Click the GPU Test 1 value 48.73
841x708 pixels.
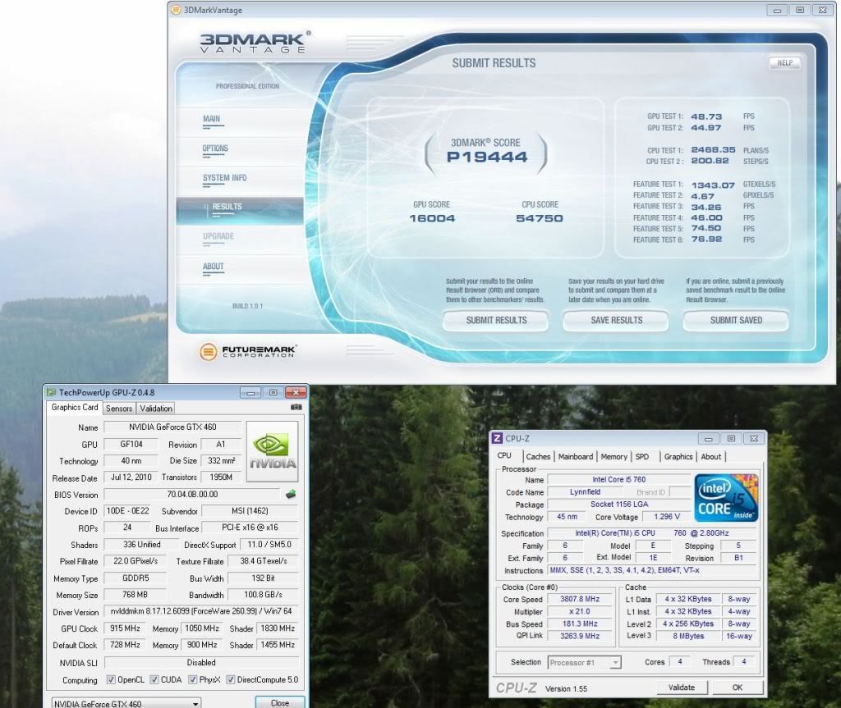[x=705, y=116]
